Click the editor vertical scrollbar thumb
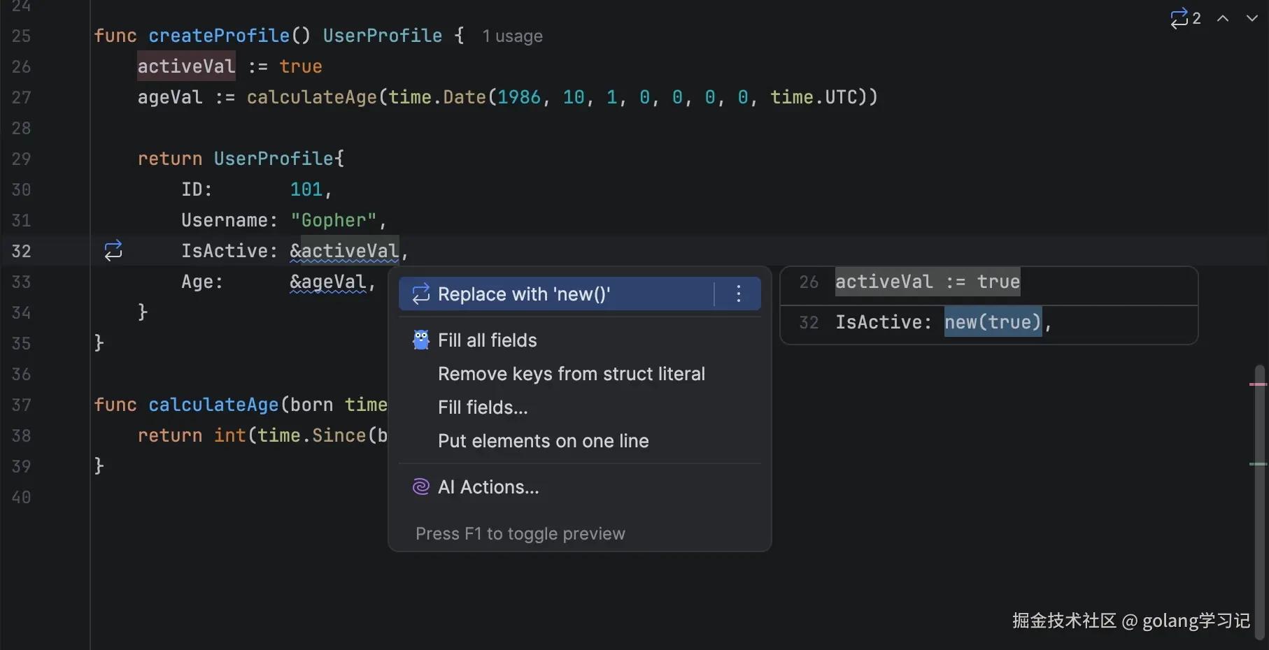The width and height of the screenshot is (1269, 650). (1260, 502)
